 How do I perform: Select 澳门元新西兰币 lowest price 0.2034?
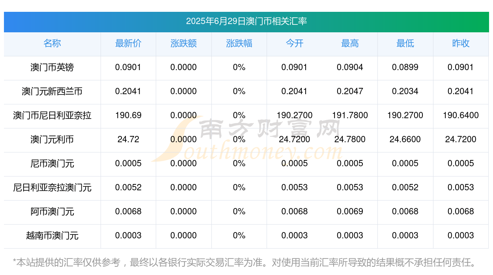[405, 91]
